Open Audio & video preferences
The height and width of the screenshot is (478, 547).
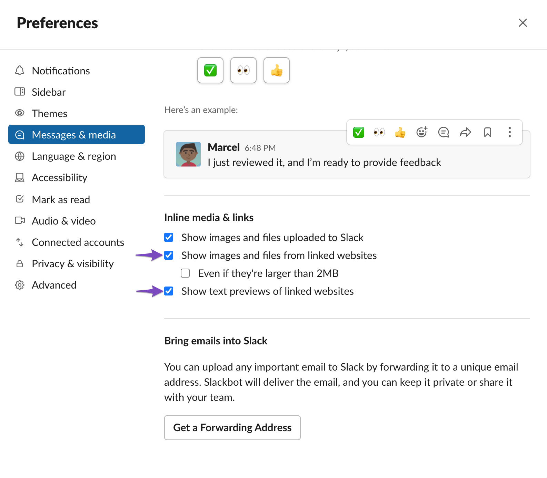pyautogui.click(x=77, y=221)
